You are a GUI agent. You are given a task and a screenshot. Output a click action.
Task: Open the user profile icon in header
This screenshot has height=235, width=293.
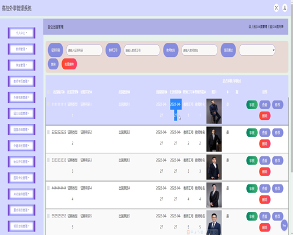tap(285, 8)
